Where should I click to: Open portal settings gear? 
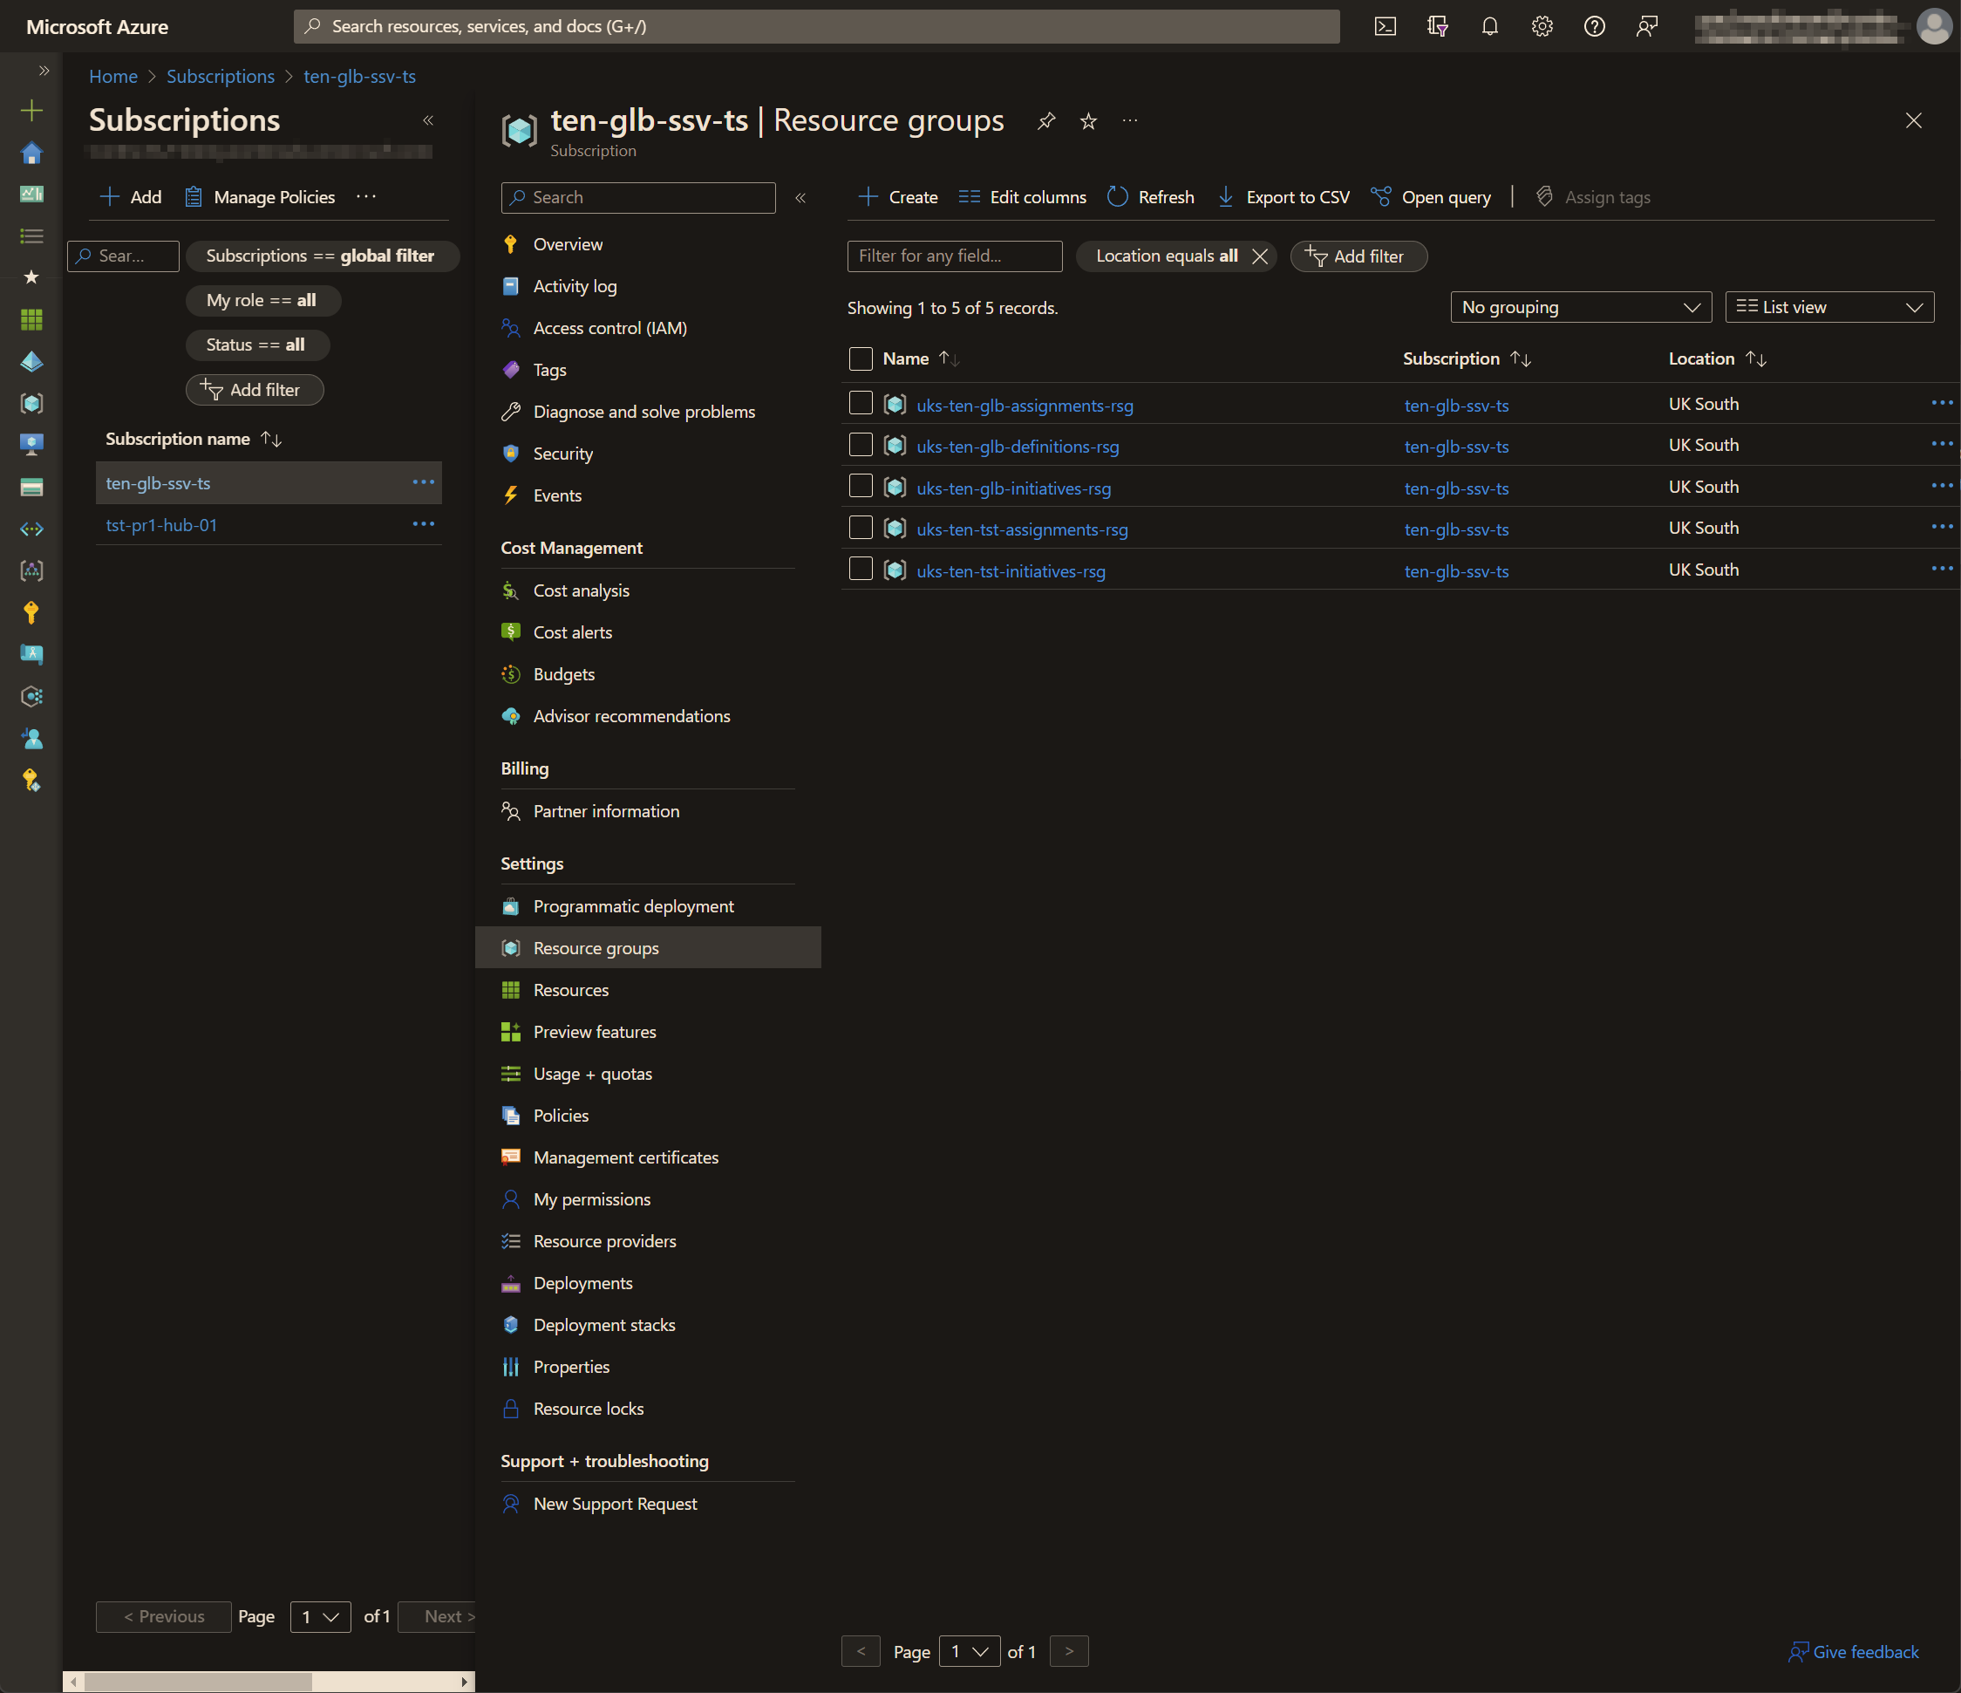(x=1542, y=26)
